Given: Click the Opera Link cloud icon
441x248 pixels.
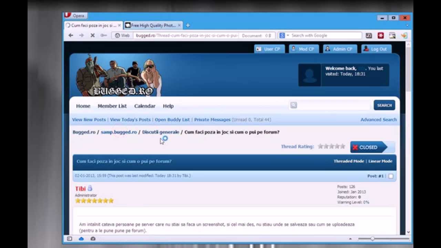Looking at the screenshot, I should click(81, 239).
